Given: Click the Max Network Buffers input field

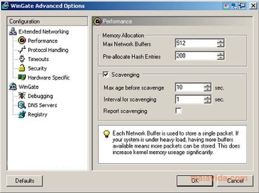Looking at the screenshot, I should point(196,43).
